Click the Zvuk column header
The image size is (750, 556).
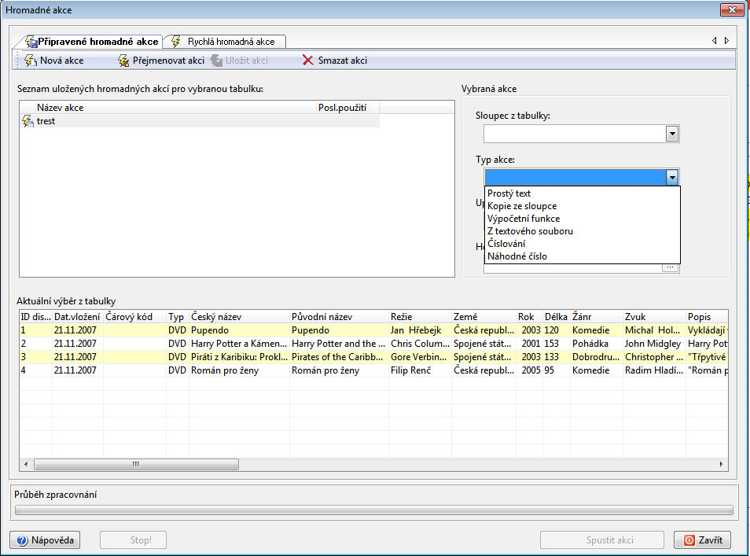coord(654,317)
